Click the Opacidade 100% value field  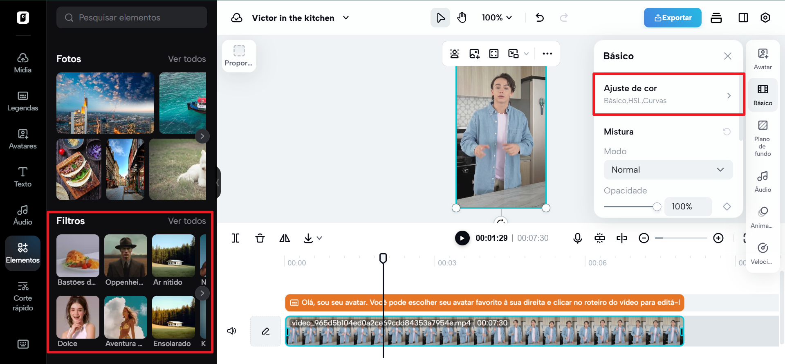click(688, 207)
